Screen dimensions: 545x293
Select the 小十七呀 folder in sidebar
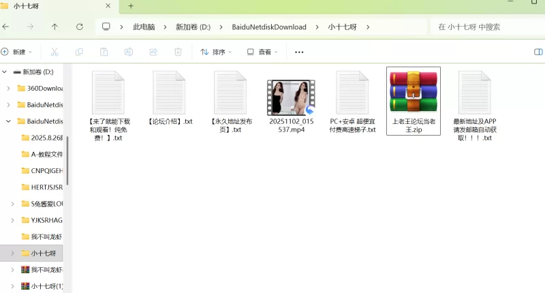tap(39, 253)
